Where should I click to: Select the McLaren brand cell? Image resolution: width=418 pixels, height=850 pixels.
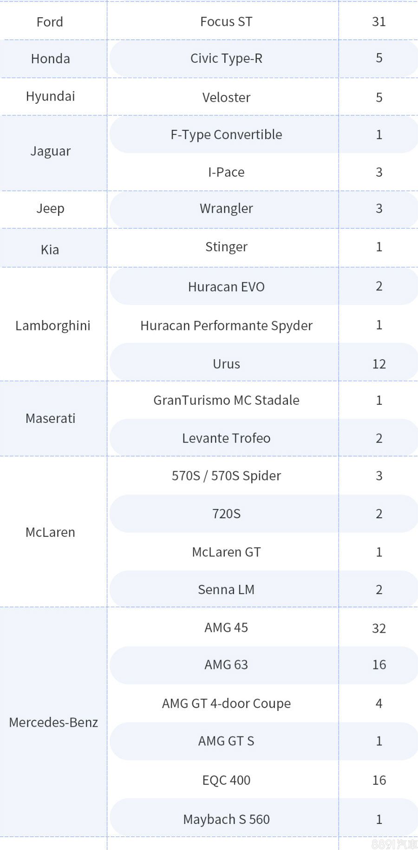(x=50, y=532)
